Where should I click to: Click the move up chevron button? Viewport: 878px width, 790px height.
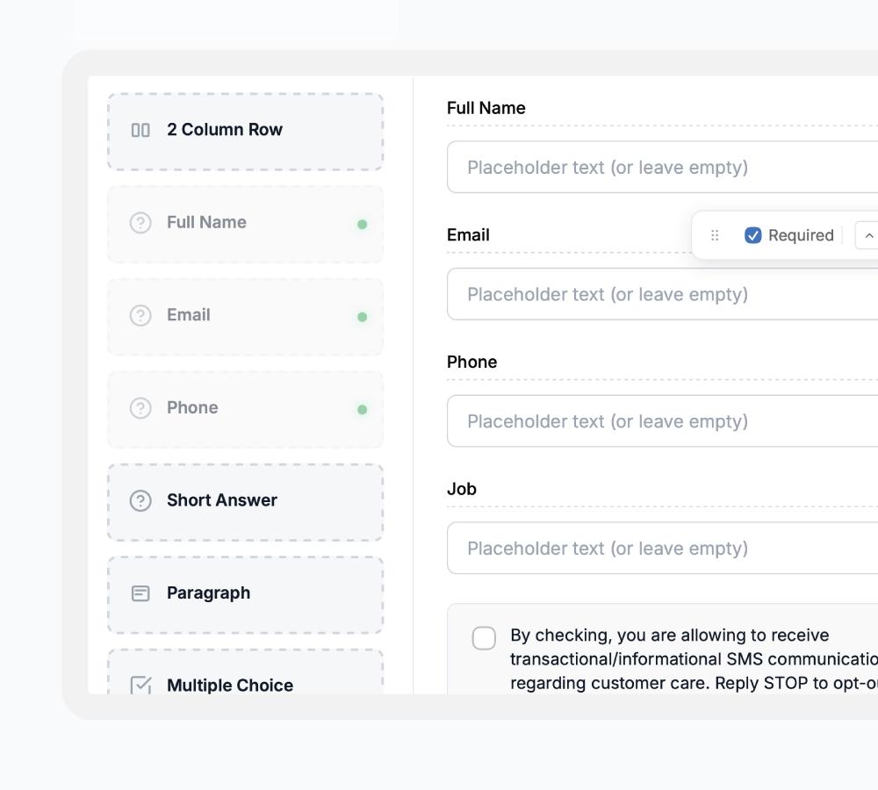(868, 235)
